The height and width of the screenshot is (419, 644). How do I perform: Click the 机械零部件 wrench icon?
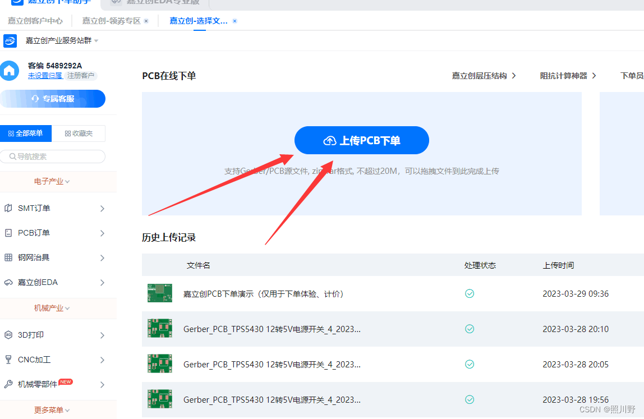coord(8,384)
